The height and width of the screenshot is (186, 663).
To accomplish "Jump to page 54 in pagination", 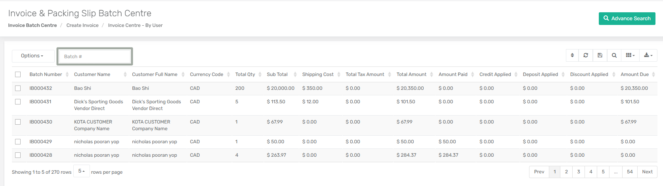I will (x=630, y=172).
